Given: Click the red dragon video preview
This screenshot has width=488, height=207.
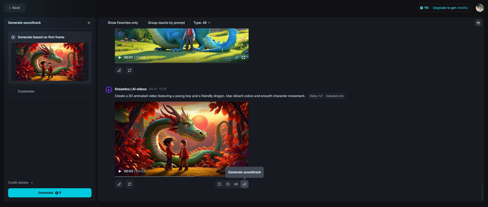Looking at the screenshot, I should (x=182, y=139).
